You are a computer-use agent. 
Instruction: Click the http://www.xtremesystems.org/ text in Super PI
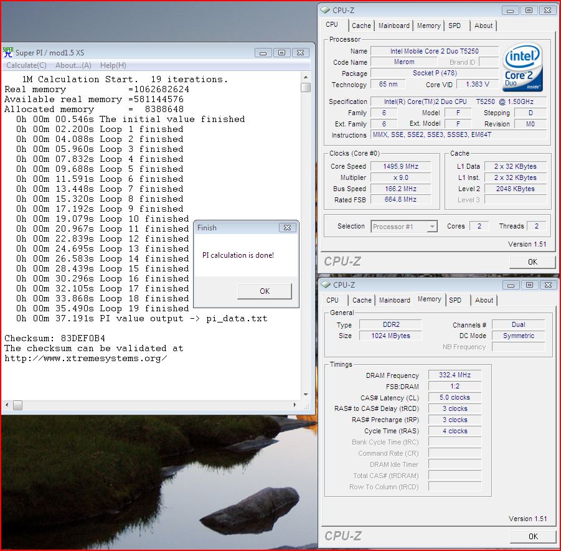pos(85,358)
